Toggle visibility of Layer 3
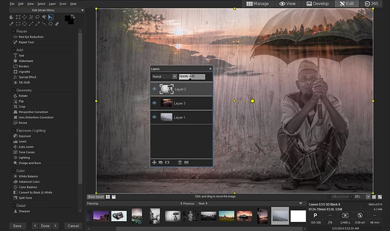This screenshot has width=390, height=231. (154, 102)
